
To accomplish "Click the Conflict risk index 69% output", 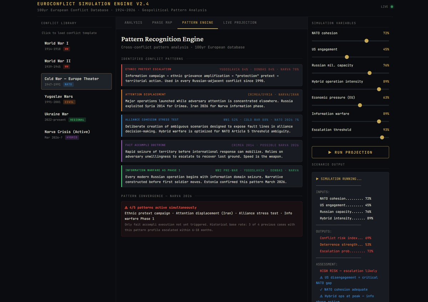I will [x=345, y=238].
